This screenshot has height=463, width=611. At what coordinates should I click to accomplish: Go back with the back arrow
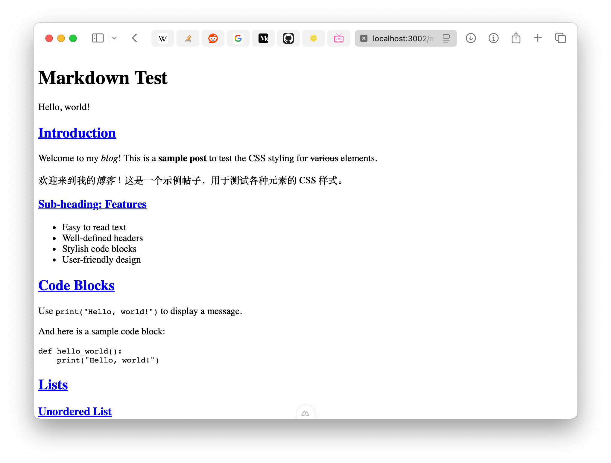pos(135,38)
